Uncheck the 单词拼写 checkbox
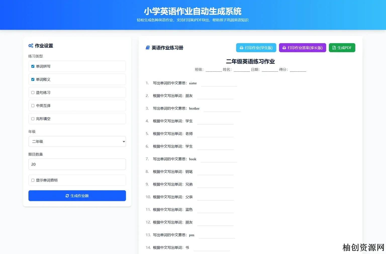Image resolution: width=386 pixels, height=254 pixels. coord(33,66)
